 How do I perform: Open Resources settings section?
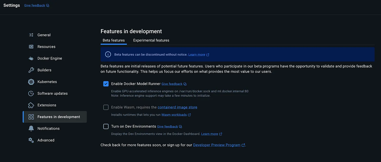(55, 47)
